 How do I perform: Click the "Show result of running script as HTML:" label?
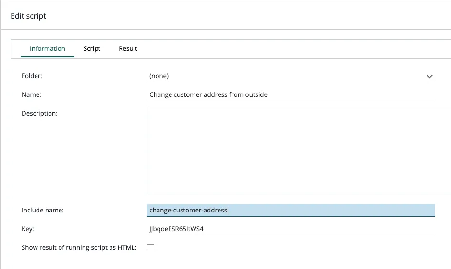pyautogui.click(x=79, y=248)
